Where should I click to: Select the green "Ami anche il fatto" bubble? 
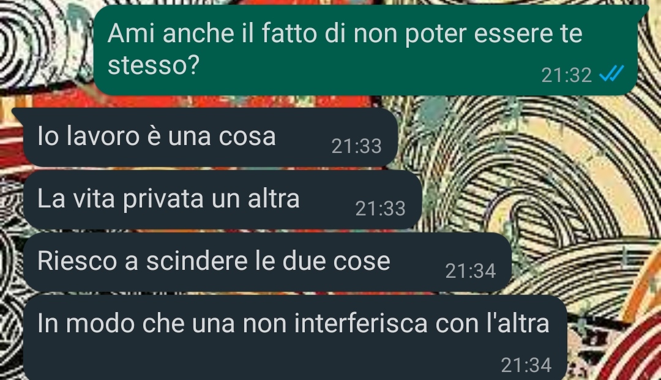tap(365, 50)
